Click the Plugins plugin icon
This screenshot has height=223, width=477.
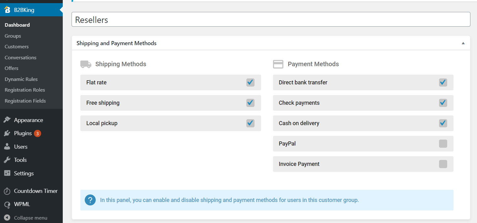[x=8, y=133]
